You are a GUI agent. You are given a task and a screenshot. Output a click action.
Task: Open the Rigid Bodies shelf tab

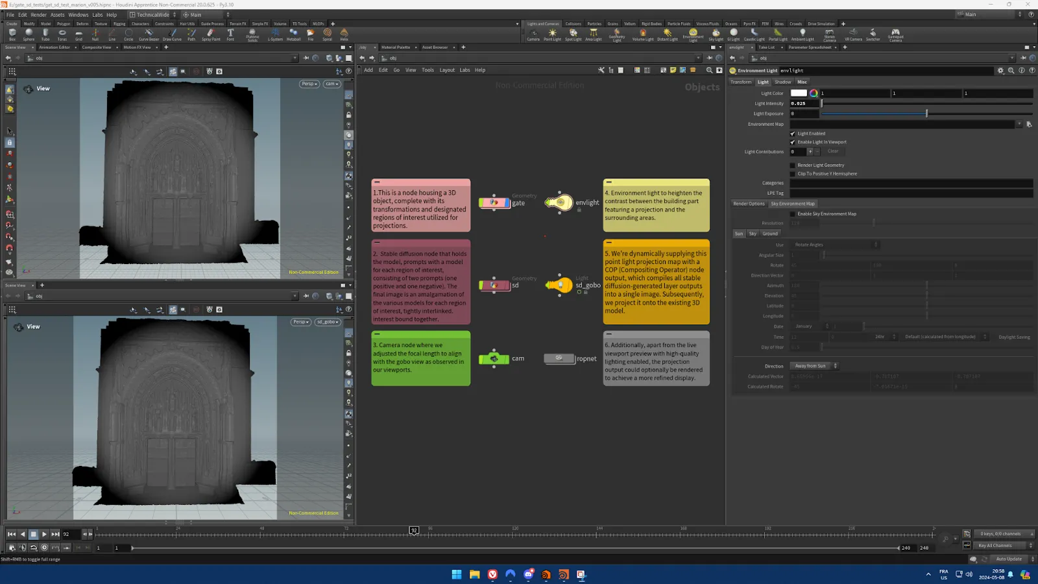[651, 24]
